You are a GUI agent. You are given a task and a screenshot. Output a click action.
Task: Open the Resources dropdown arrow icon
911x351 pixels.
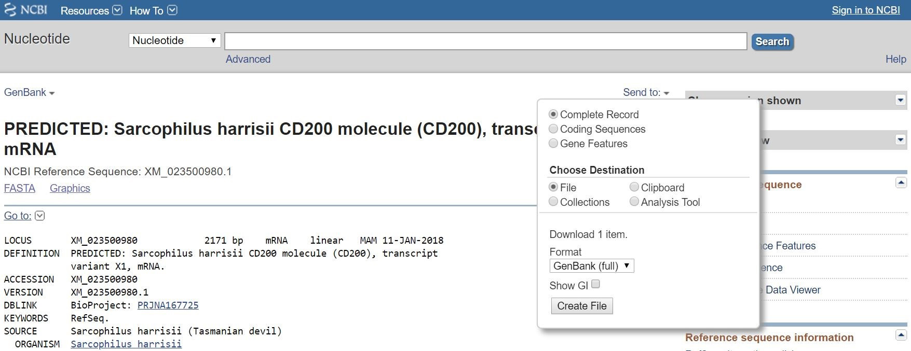117,10
